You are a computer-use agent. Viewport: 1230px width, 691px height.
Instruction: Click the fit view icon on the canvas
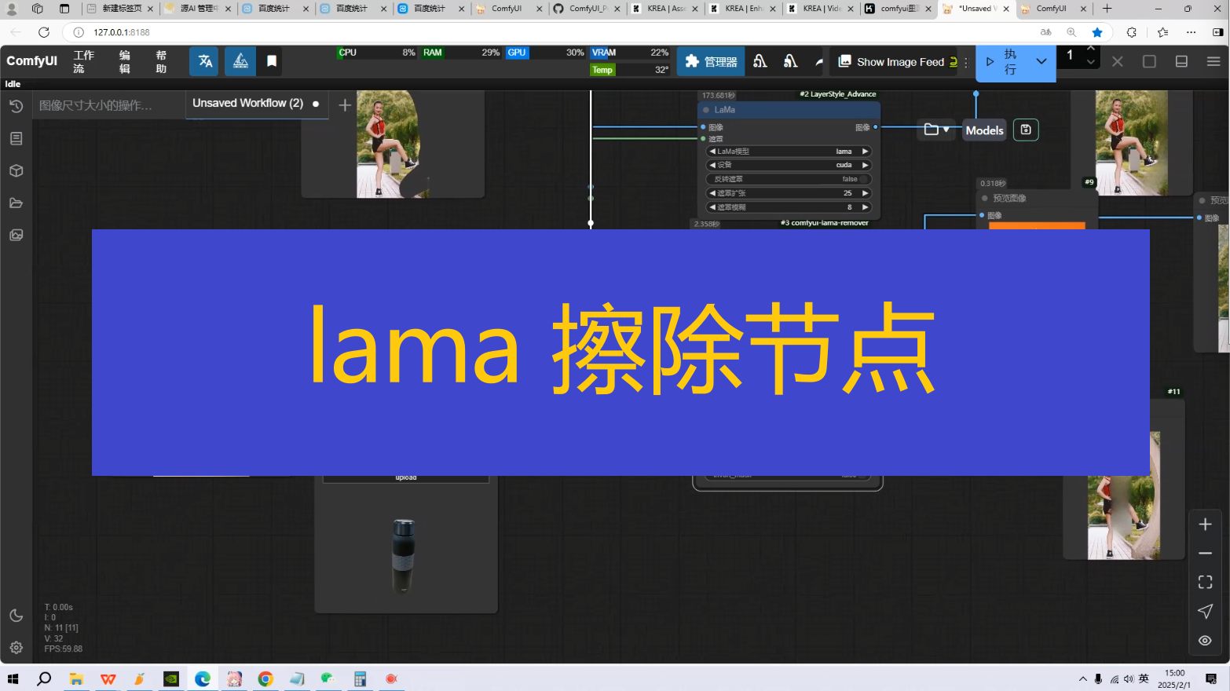[x=1205, y=582]
